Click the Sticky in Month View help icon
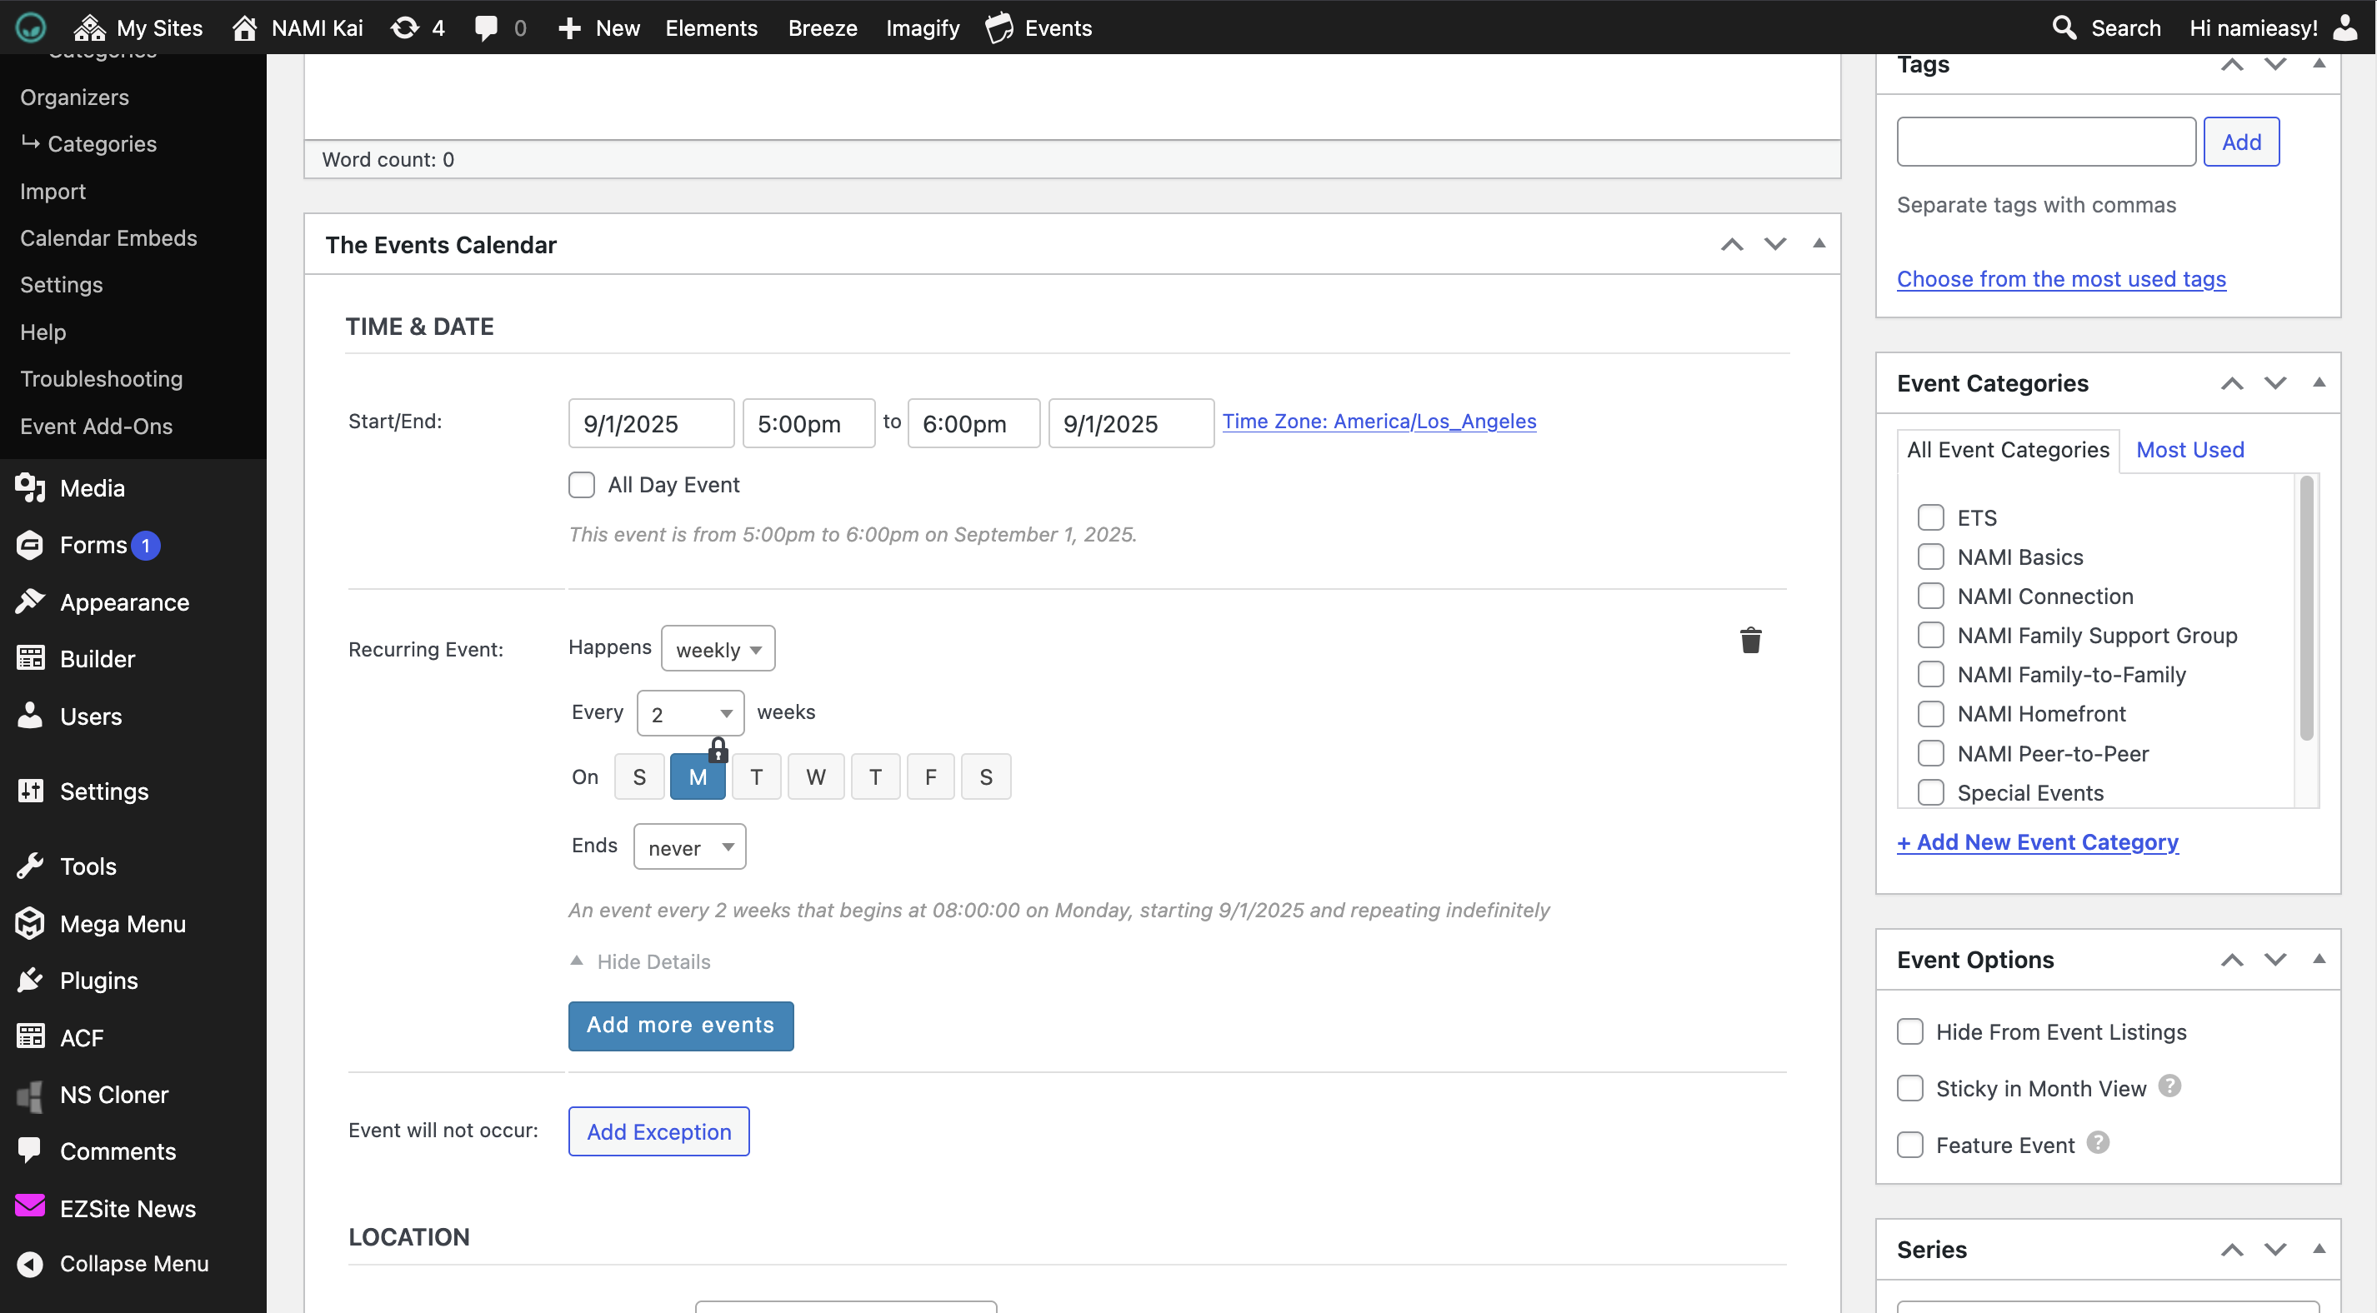2377x1313 pixels. (x=2169, y=1086)
